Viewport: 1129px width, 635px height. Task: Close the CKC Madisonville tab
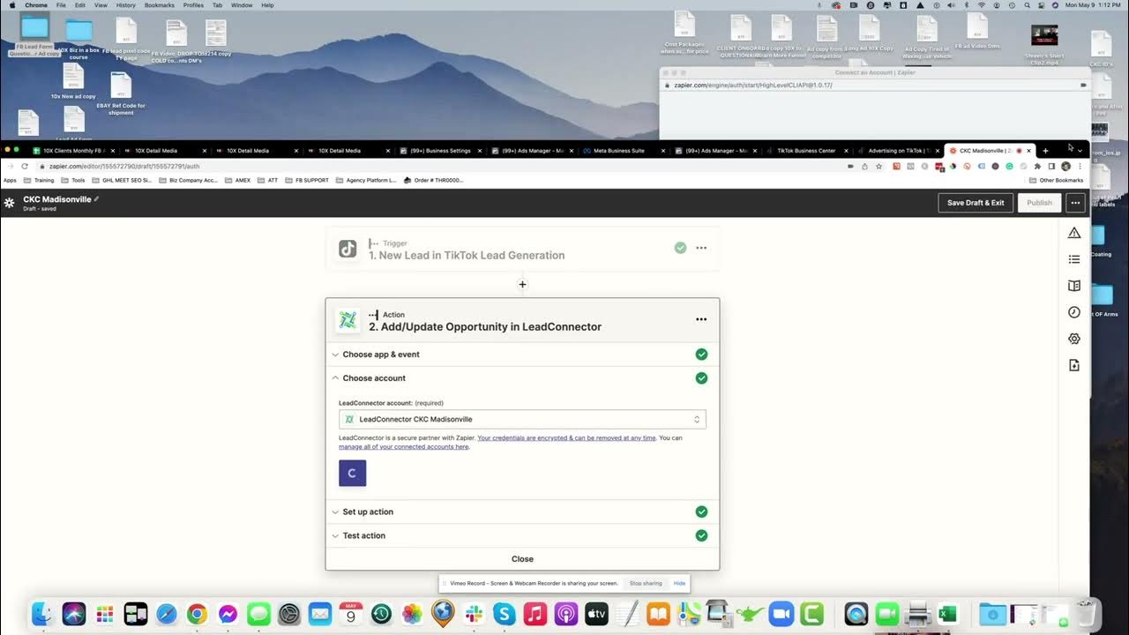[x=1028, y=151]
